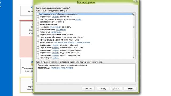The height and width of the screenshot is (96, 171).
Task: Check 'помеченные как пометка' checkbox
Action: click(x=38, y=30)
